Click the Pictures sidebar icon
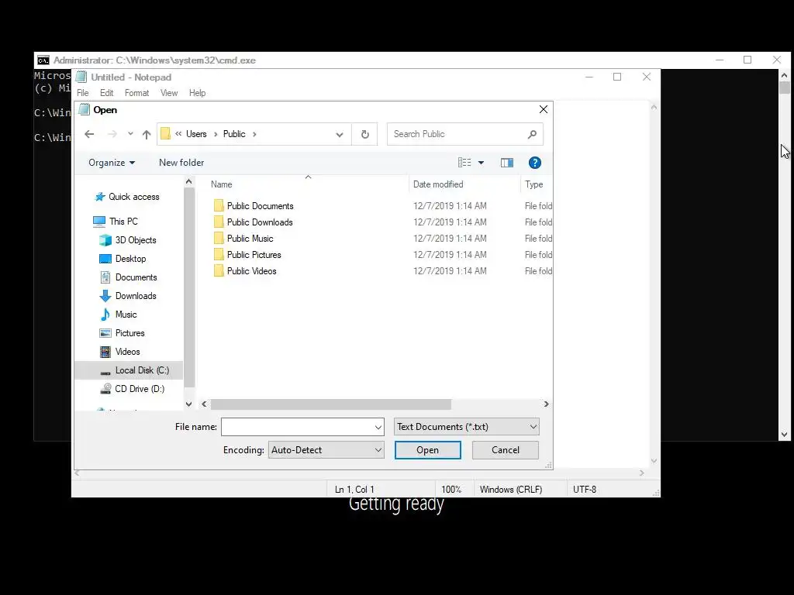 [105, 333]
